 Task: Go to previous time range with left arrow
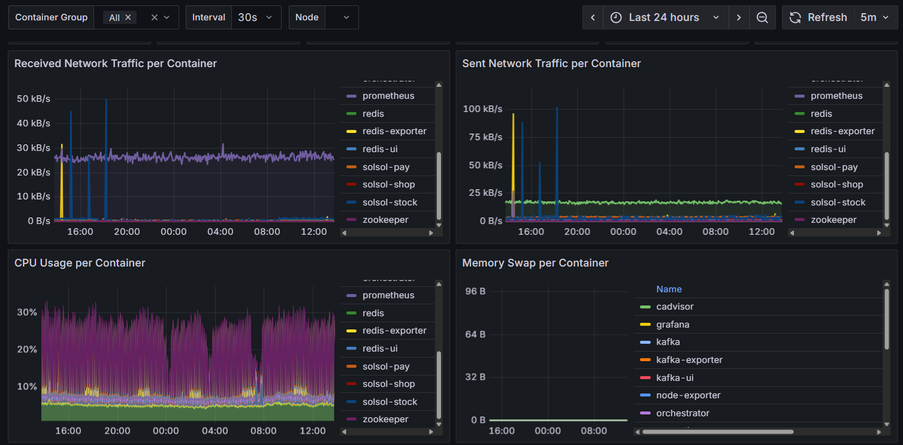coord(593,17)
